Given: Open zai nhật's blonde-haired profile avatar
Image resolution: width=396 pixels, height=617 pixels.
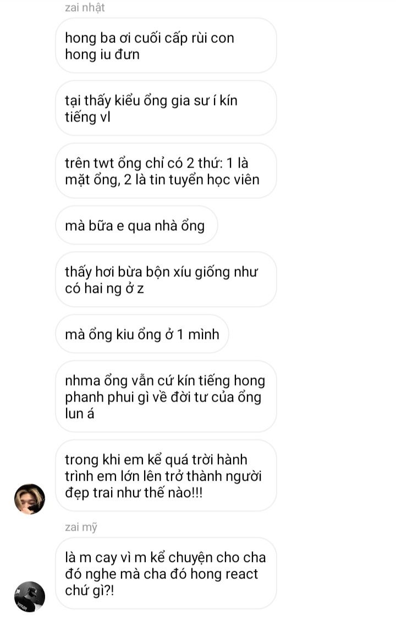Looking at the screenshot, I should (30, 499).
